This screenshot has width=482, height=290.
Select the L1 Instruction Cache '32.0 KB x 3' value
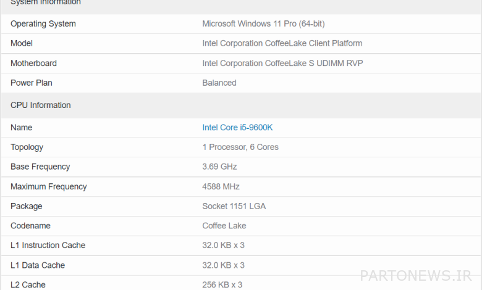[x=223, y=245]
